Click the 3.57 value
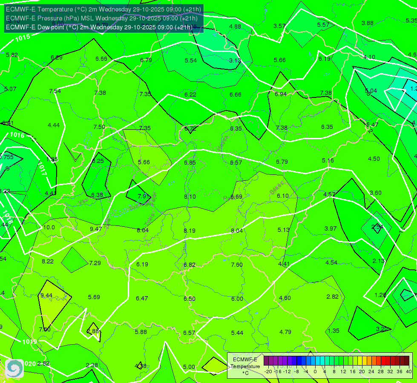The height and width of the screenshot is (383, 417). [279, 26]
